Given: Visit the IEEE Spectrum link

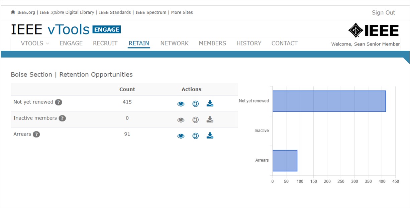Looking at the screenshot, I should point(151,12).
